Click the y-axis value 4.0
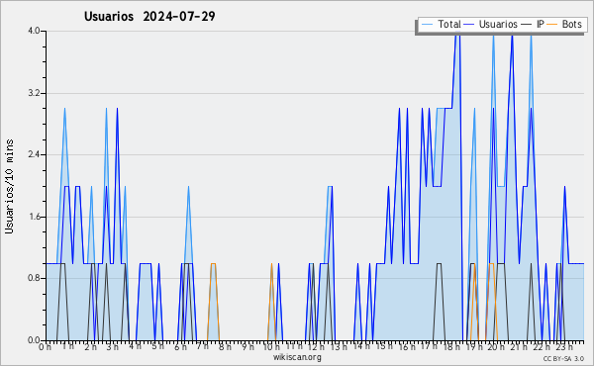The image size is (594, 366). click(34, 31)
